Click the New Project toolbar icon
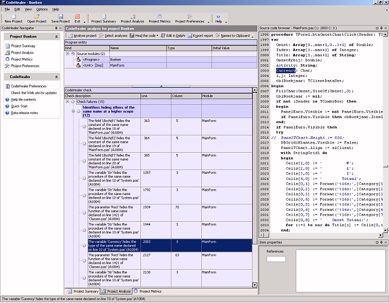 pos(12,16)
